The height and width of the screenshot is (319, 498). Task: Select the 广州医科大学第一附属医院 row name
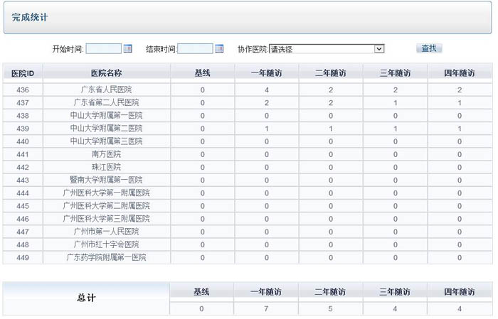click(107, 193)
